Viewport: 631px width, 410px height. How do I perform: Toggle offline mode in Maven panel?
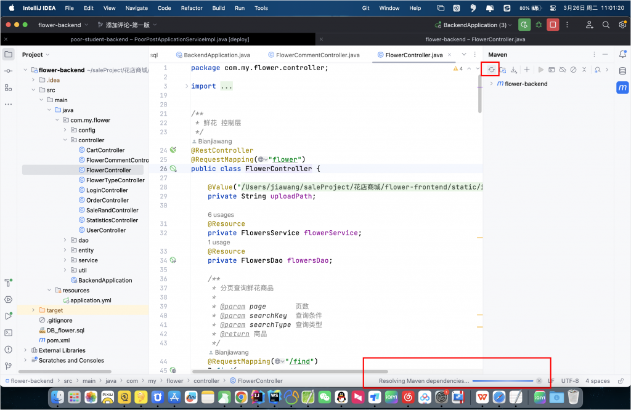point(562,68)
